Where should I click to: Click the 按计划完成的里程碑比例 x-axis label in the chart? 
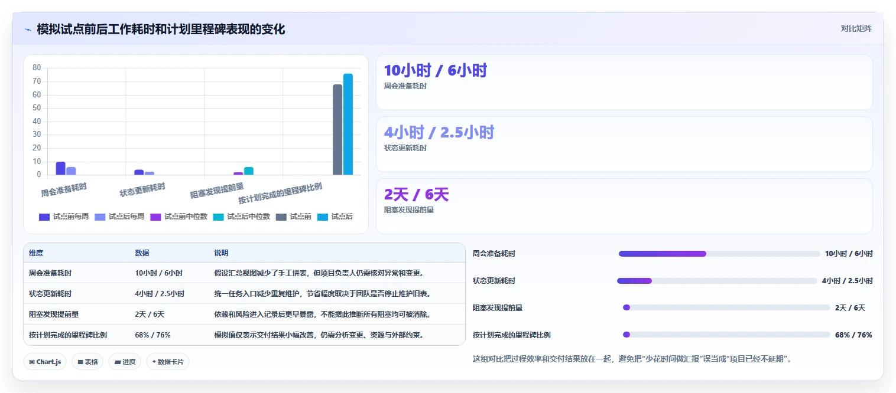tap(280, 194)
